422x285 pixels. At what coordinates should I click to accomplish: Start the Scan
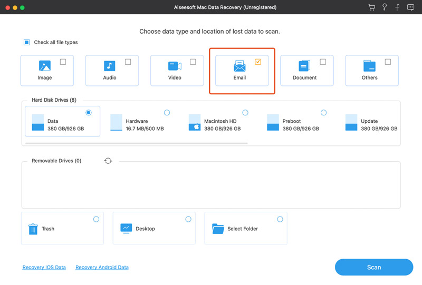pyautogui.click(x=374, y=267)
